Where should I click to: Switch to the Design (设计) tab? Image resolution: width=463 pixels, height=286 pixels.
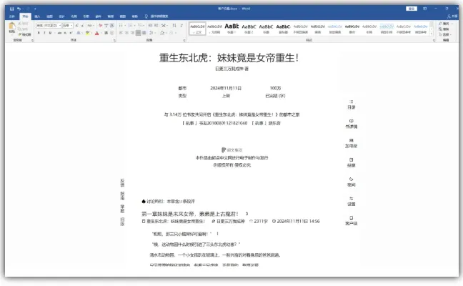coord(61,16)
